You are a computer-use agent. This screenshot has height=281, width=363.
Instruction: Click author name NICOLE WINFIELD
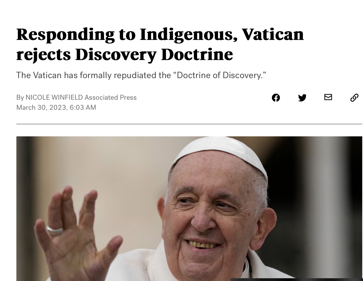tap(54, 97)
